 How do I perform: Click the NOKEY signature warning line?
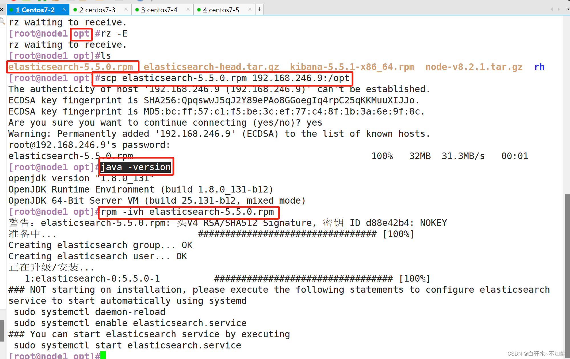point(228,223)
